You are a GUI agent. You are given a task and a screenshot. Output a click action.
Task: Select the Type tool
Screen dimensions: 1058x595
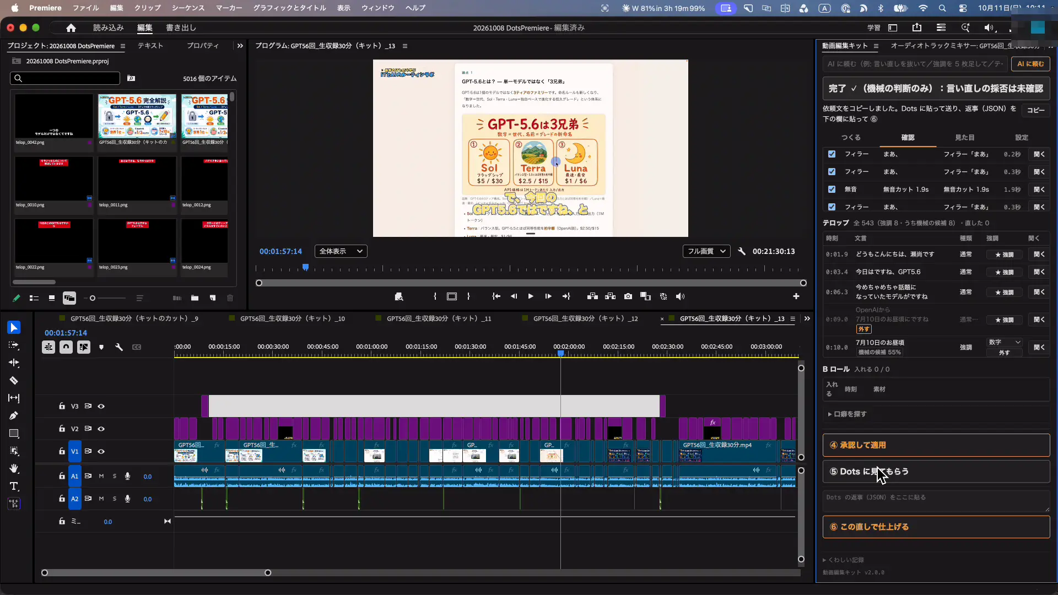[x=14, y=486]
